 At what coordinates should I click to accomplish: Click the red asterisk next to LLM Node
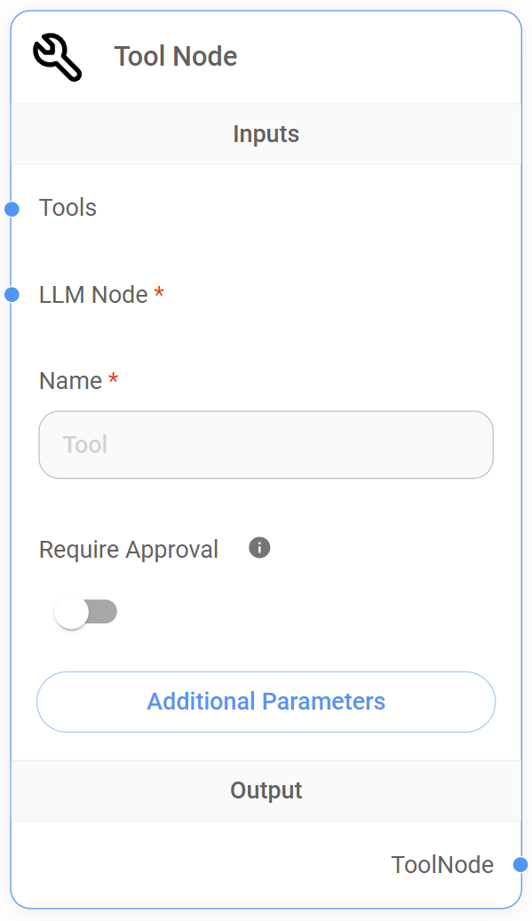(x=159, y=292)
